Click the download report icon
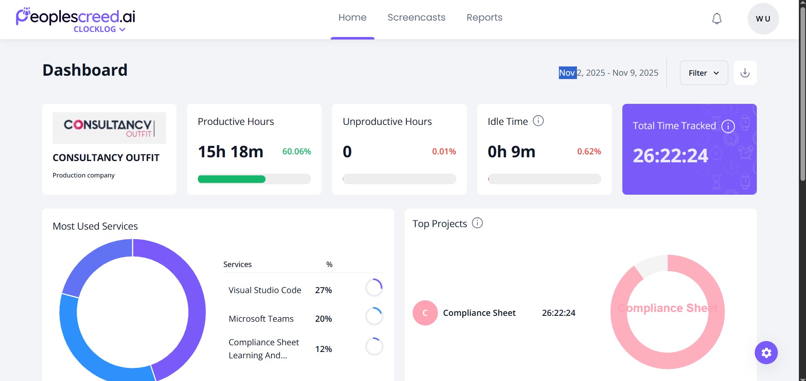The height and width of the screenshot is (381, 806). (x=745, y=73)
